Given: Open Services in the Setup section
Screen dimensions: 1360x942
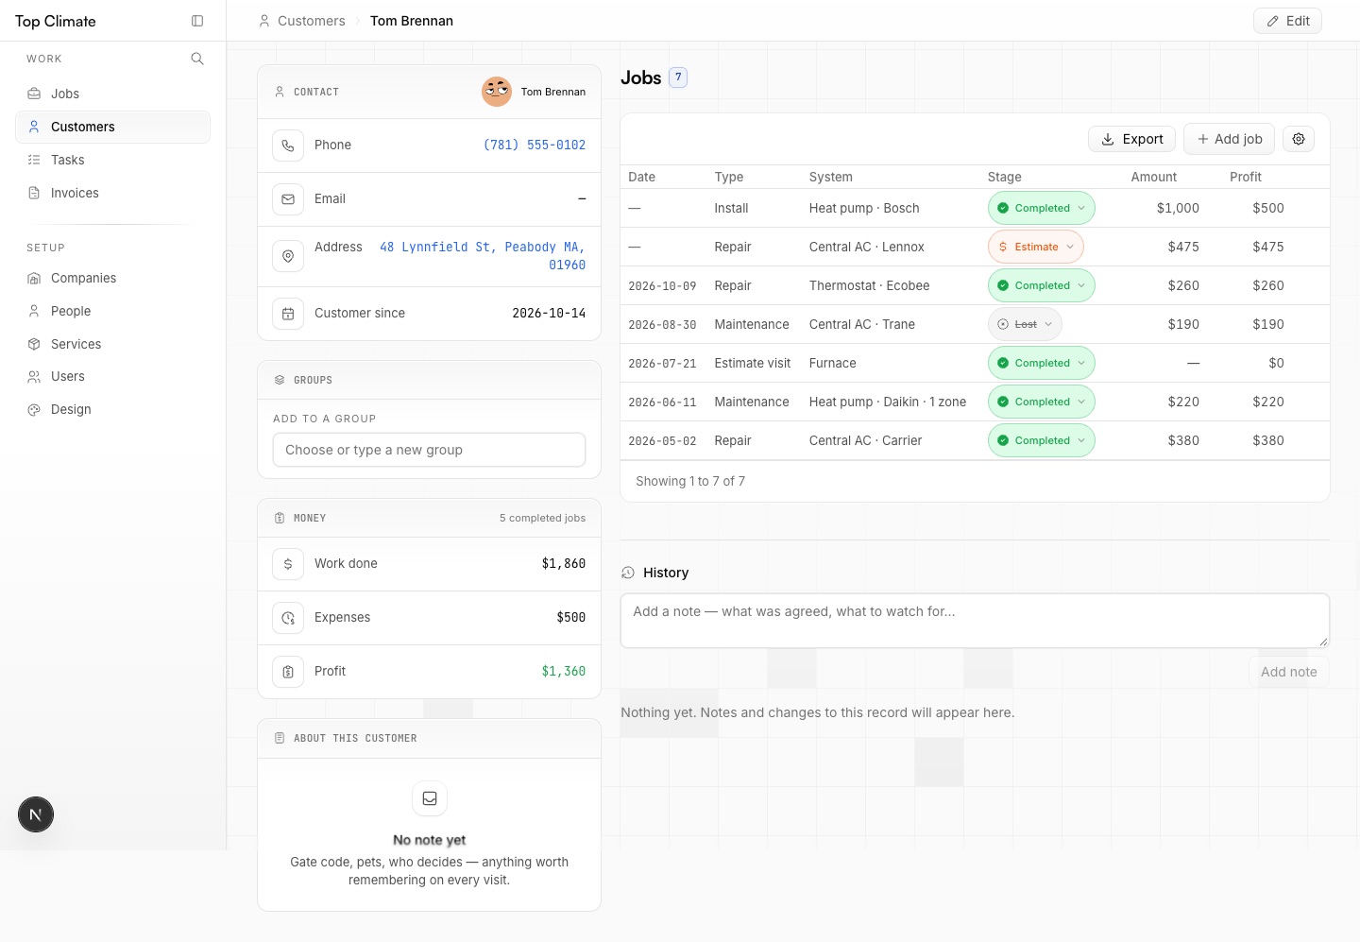Looking at the screenshot, I should pyautogui.click(x=112, y=344).
